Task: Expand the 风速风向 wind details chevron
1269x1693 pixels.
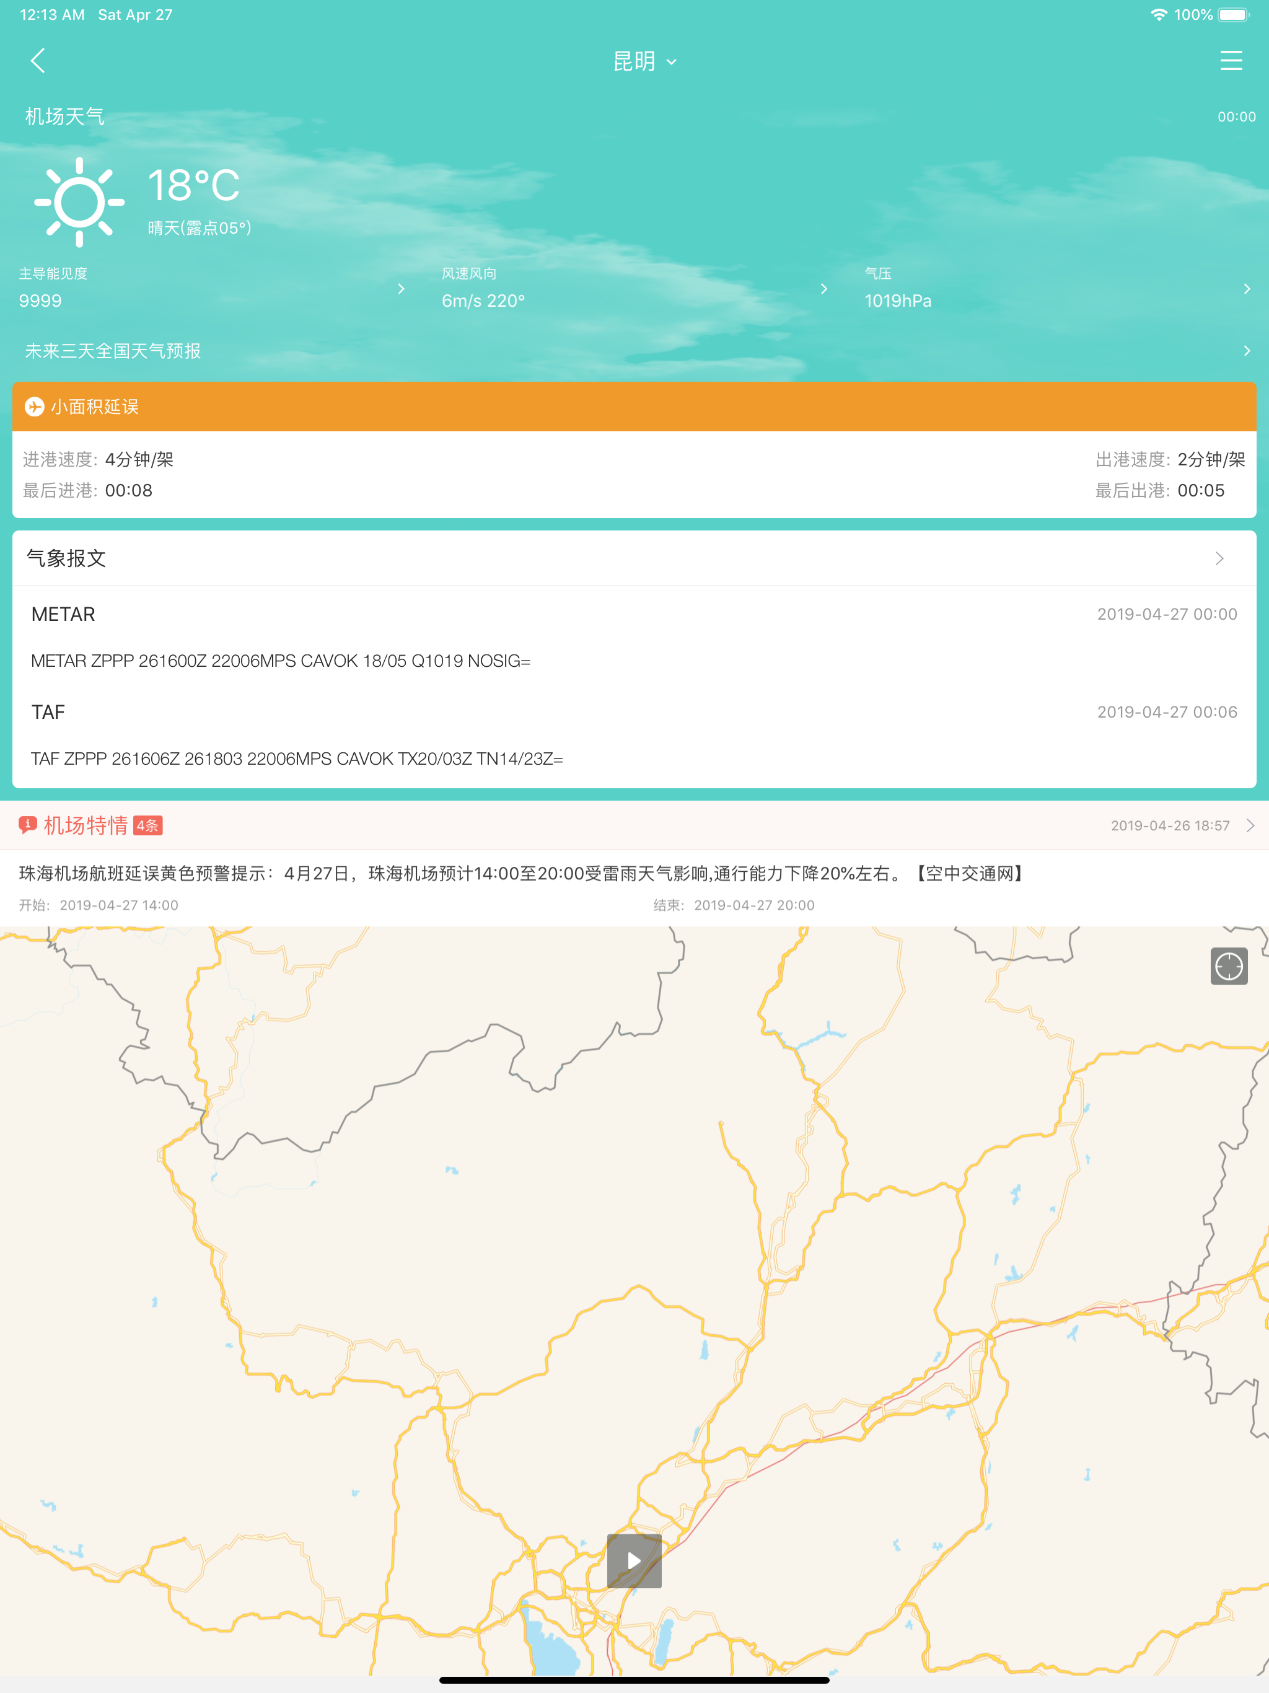Action: tap(823, 289)
